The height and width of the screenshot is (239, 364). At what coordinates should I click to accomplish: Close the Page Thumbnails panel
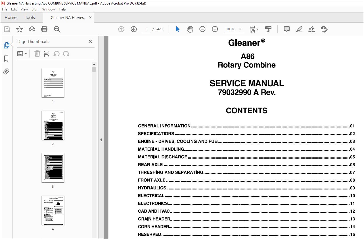[90, 41]
